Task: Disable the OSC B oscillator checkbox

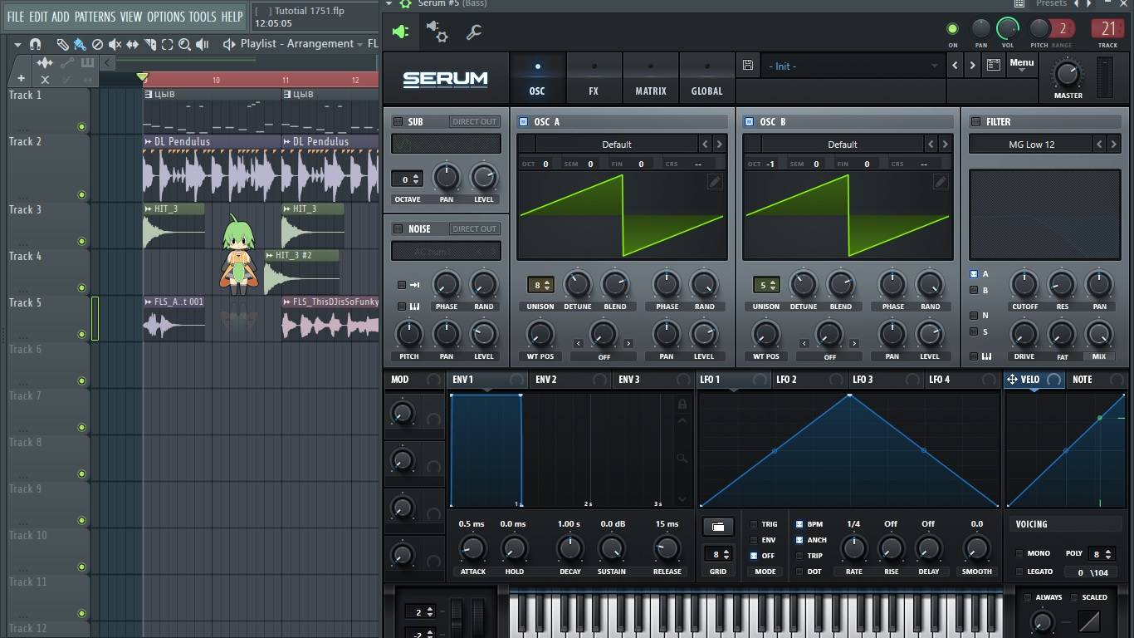Action: (749, 121)
